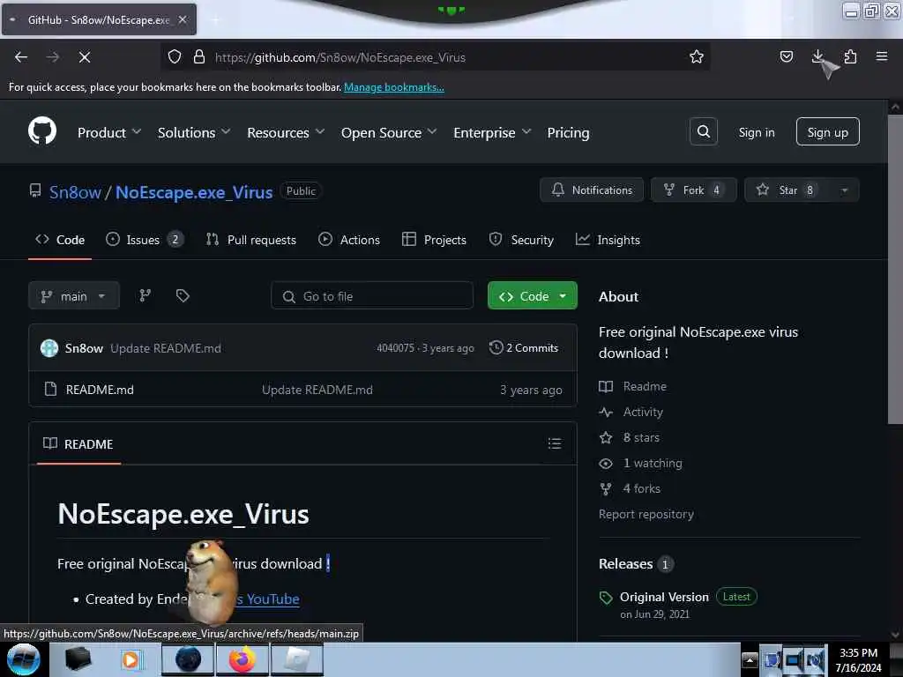
Task: Open README outline list
Action: pos(554,443)
